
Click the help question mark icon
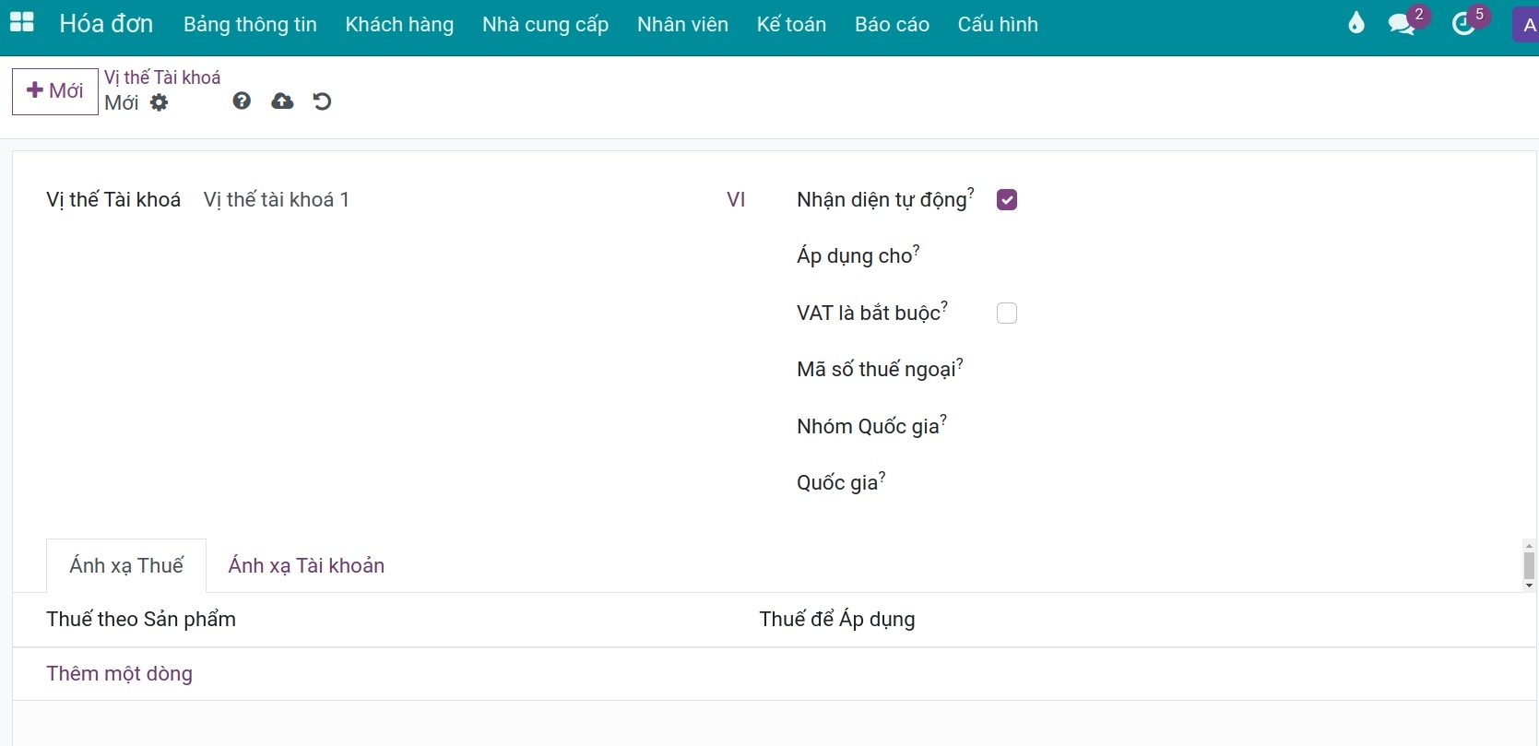(242, 101)
